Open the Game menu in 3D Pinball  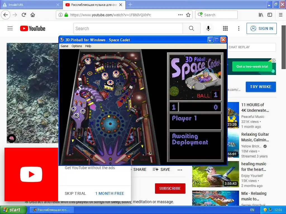coord(65,46)
